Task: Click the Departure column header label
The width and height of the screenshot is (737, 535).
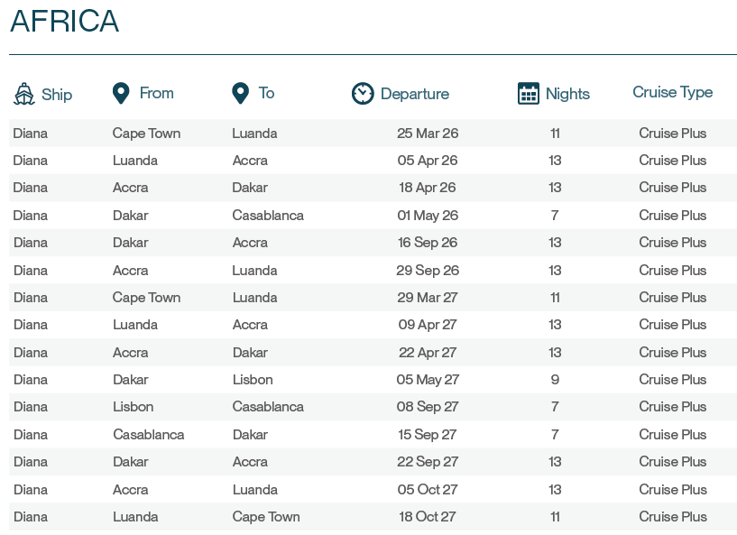Action: point(414,94)
